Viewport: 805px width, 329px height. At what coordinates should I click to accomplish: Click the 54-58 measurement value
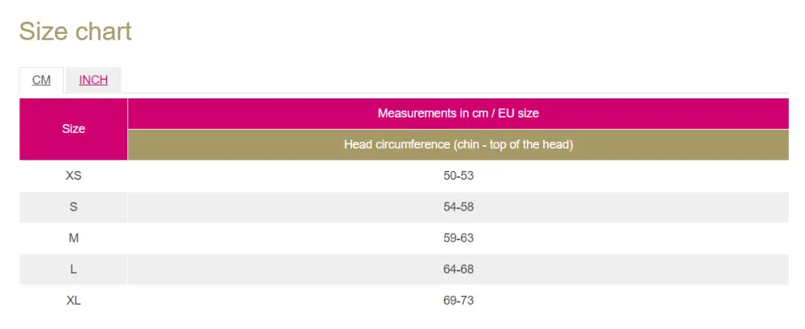point(458,207)
